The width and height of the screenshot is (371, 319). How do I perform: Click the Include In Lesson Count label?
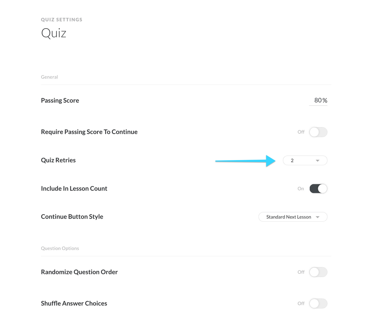coord(74,189)
